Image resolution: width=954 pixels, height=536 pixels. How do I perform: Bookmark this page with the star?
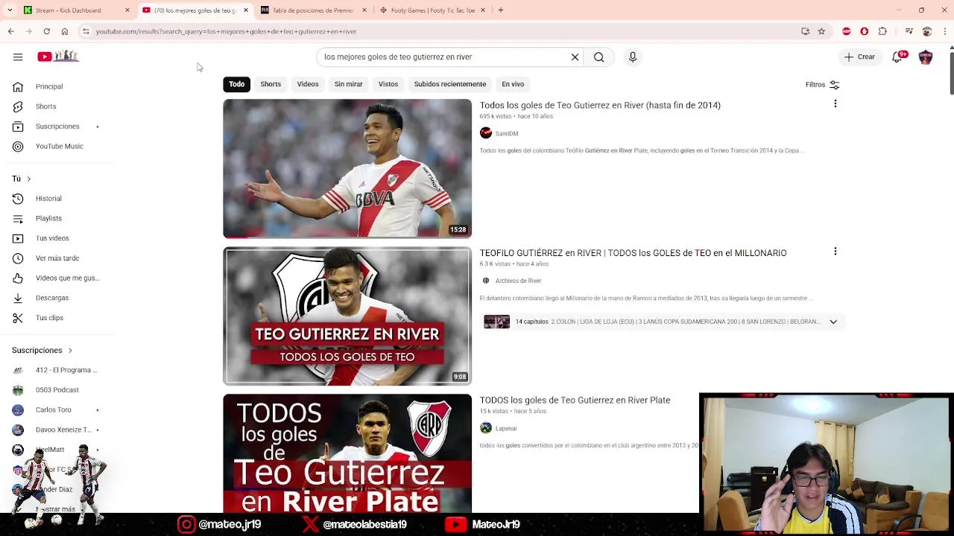(x=821, y=31)
